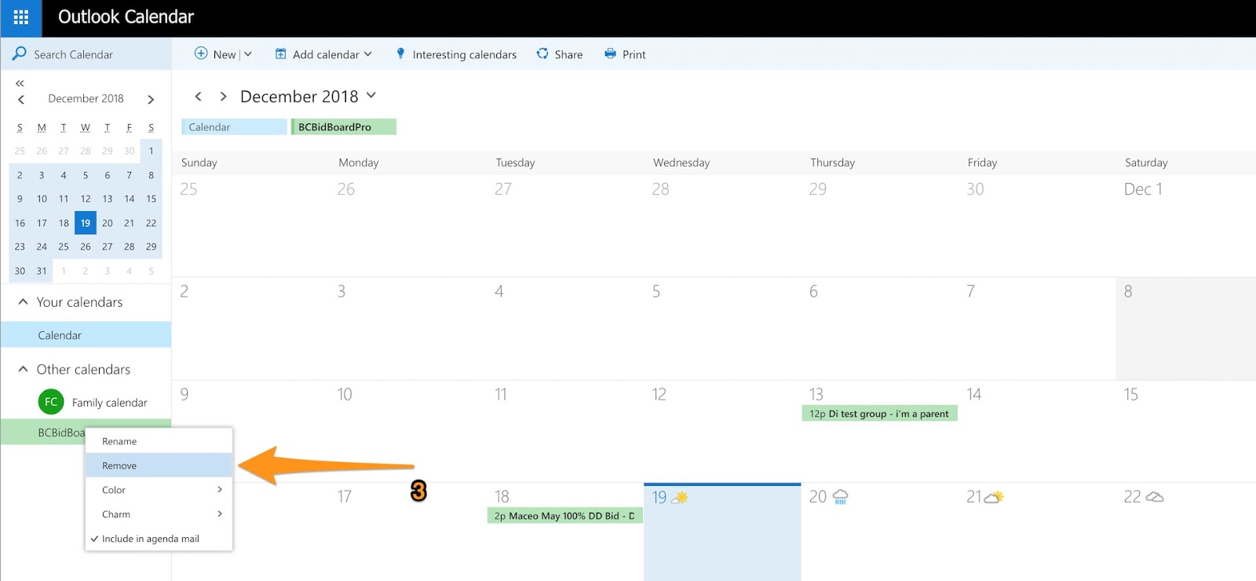The image size is (1256, 581).
Task: Expand the Add calendar dropdown
Action: pyautogui.click(x=367, y=53)
